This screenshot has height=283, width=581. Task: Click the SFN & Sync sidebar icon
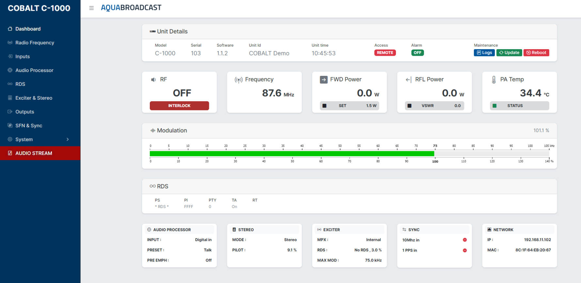pos(10,125)
